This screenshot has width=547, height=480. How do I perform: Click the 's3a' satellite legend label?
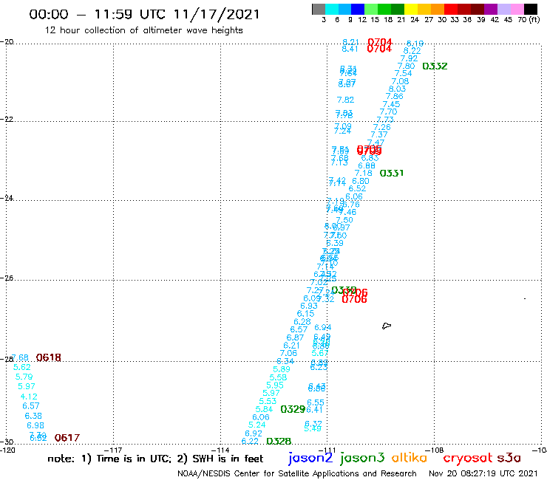click(509, 458)
